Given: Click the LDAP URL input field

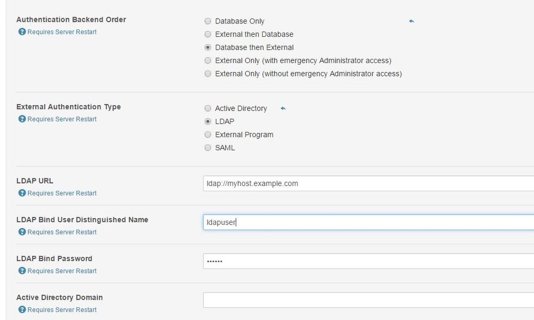Looking at the screenshot, I should (x=368, y=184).
